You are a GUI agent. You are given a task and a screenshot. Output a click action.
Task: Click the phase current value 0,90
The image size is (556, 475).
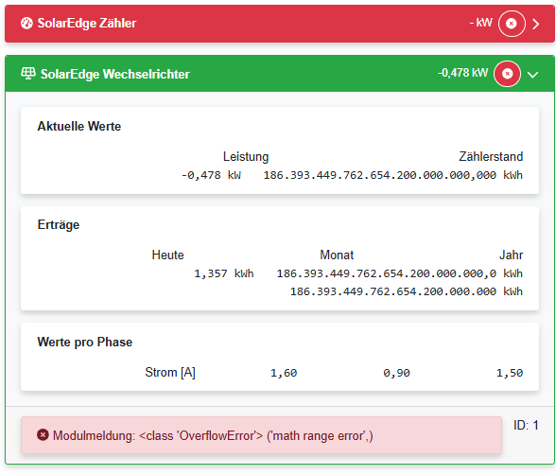(396, 373)
